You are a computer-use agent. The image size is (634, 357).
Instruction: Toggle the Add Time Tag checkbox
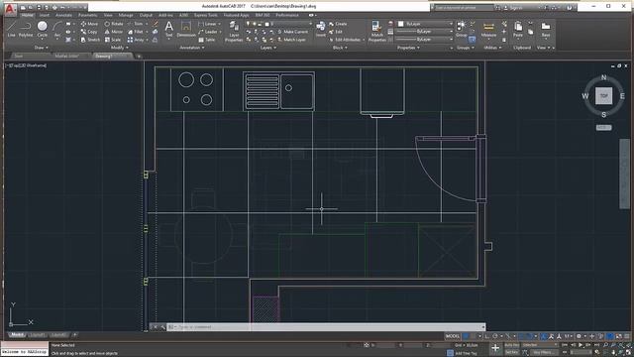coord(450,353)
